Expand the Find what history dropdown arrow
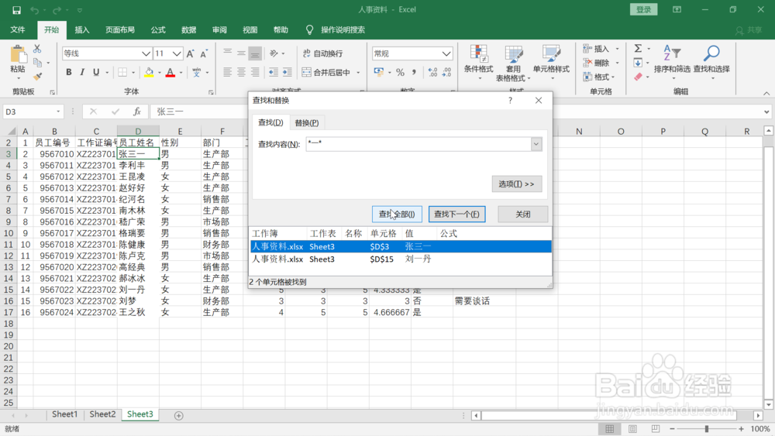Screen dimensions: 775x436 point(536,144)
